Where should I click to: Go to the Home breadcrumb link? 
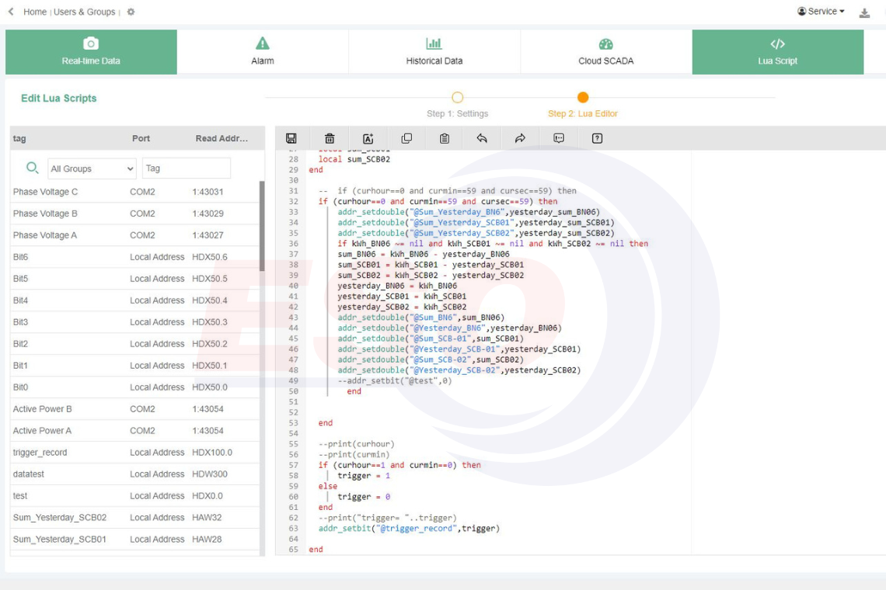35,12
